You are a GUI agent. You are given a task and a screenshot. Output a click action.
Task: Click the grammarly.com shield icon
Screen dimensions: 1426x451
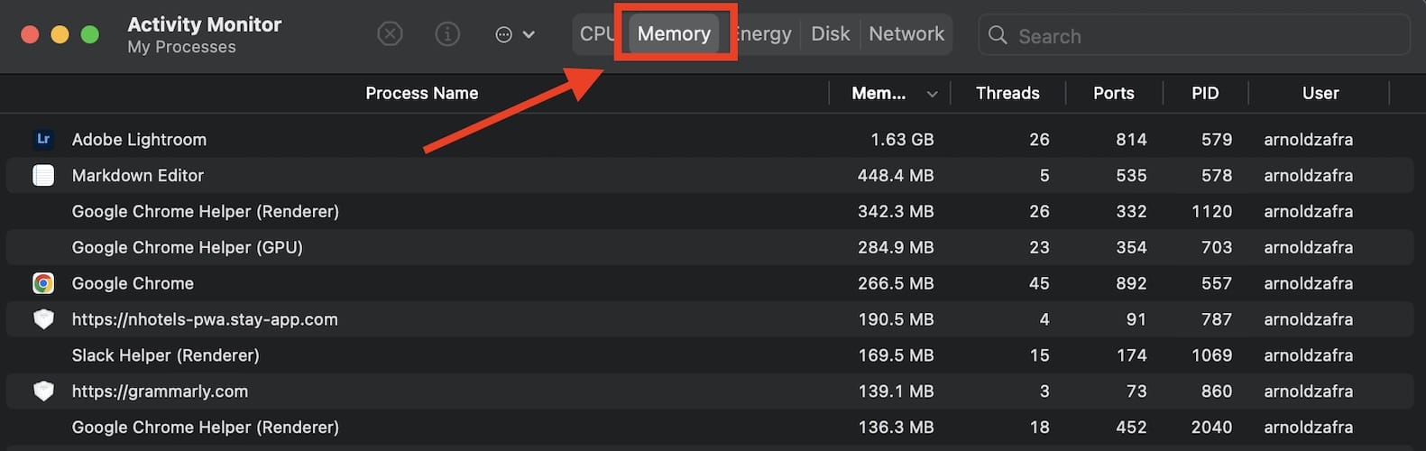pos(43,391)
